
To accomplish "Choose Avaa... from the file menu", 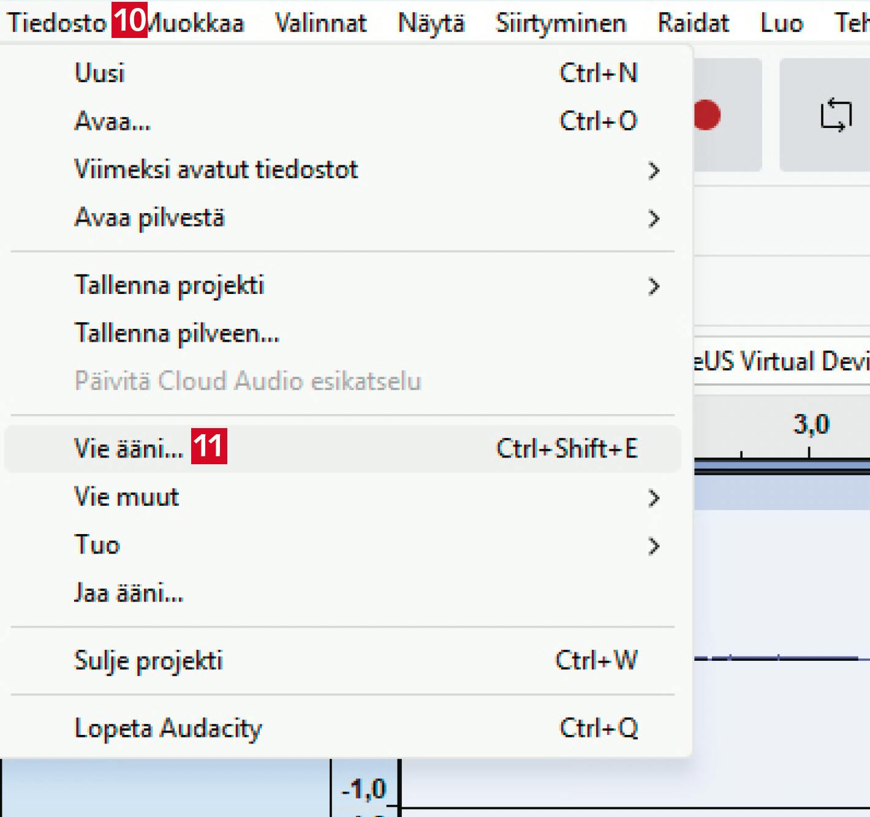I will [112, 121].
